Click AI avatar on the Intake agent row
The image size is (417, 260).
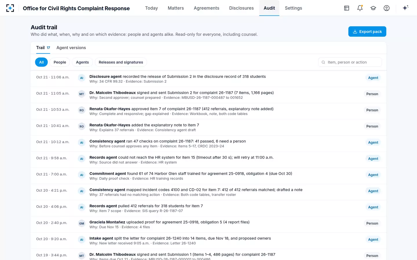(x=82, y=239)
